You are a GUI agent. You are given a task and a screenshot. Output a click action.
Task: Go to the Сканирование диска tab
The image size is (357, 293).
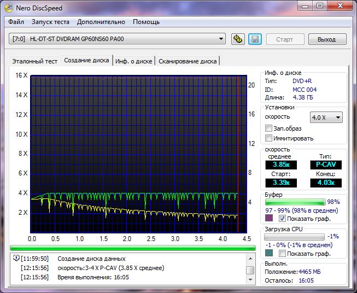188,61
